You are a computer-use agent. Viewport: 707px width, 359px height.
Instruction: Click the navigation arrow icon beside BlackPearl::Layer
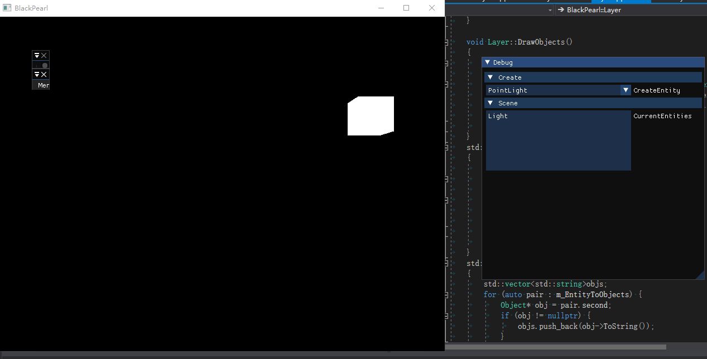561,9
